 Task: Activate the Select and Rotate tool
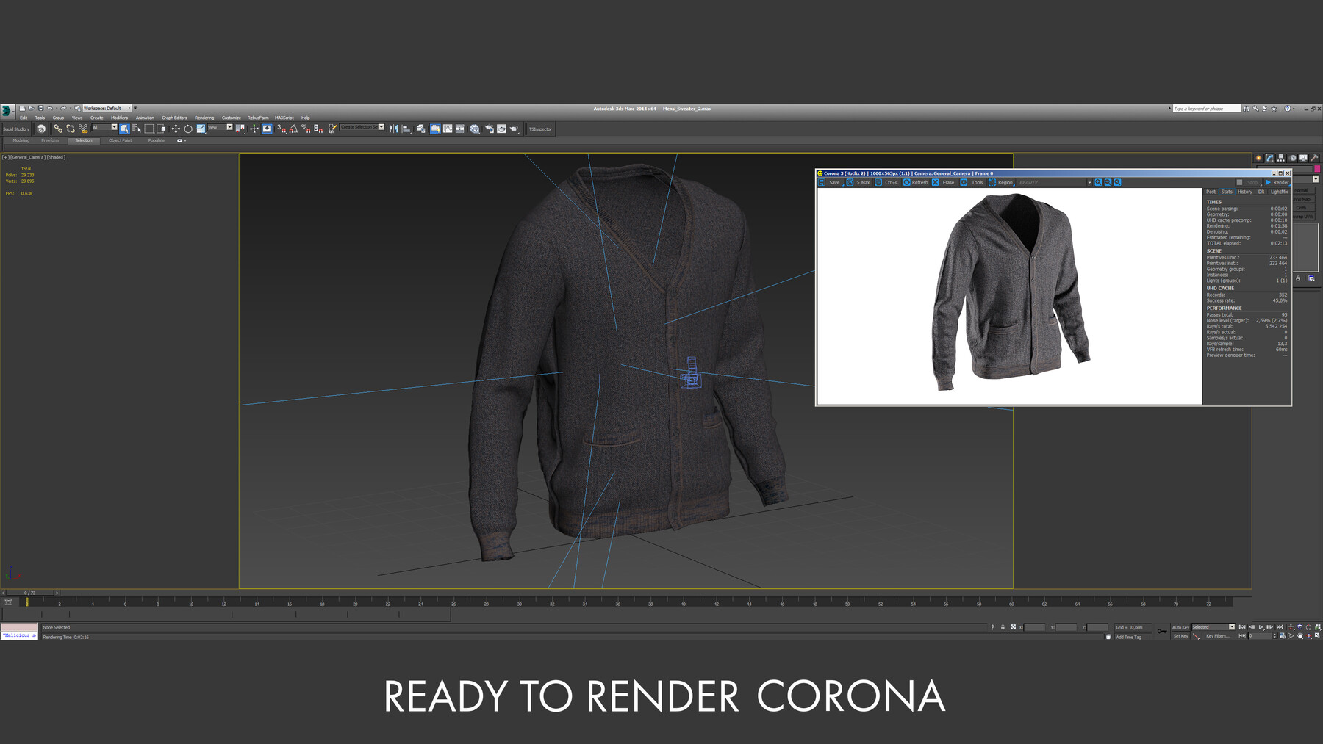click(x=188, y=129)
